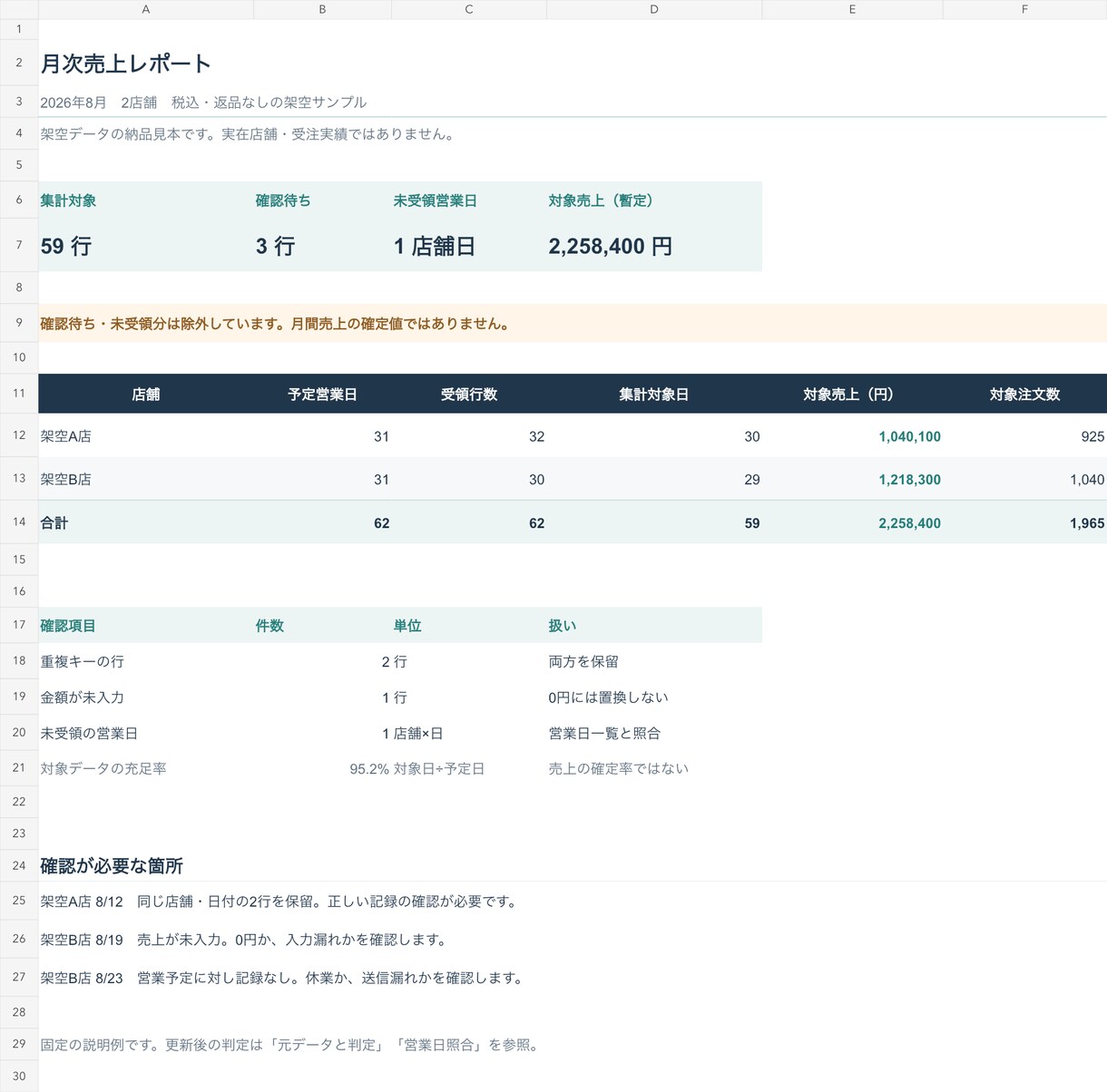The height and width of the screenshot is (1092, 1107).
Task: Click the 1,040 order count cell
Action: [x=1024, y=480]
